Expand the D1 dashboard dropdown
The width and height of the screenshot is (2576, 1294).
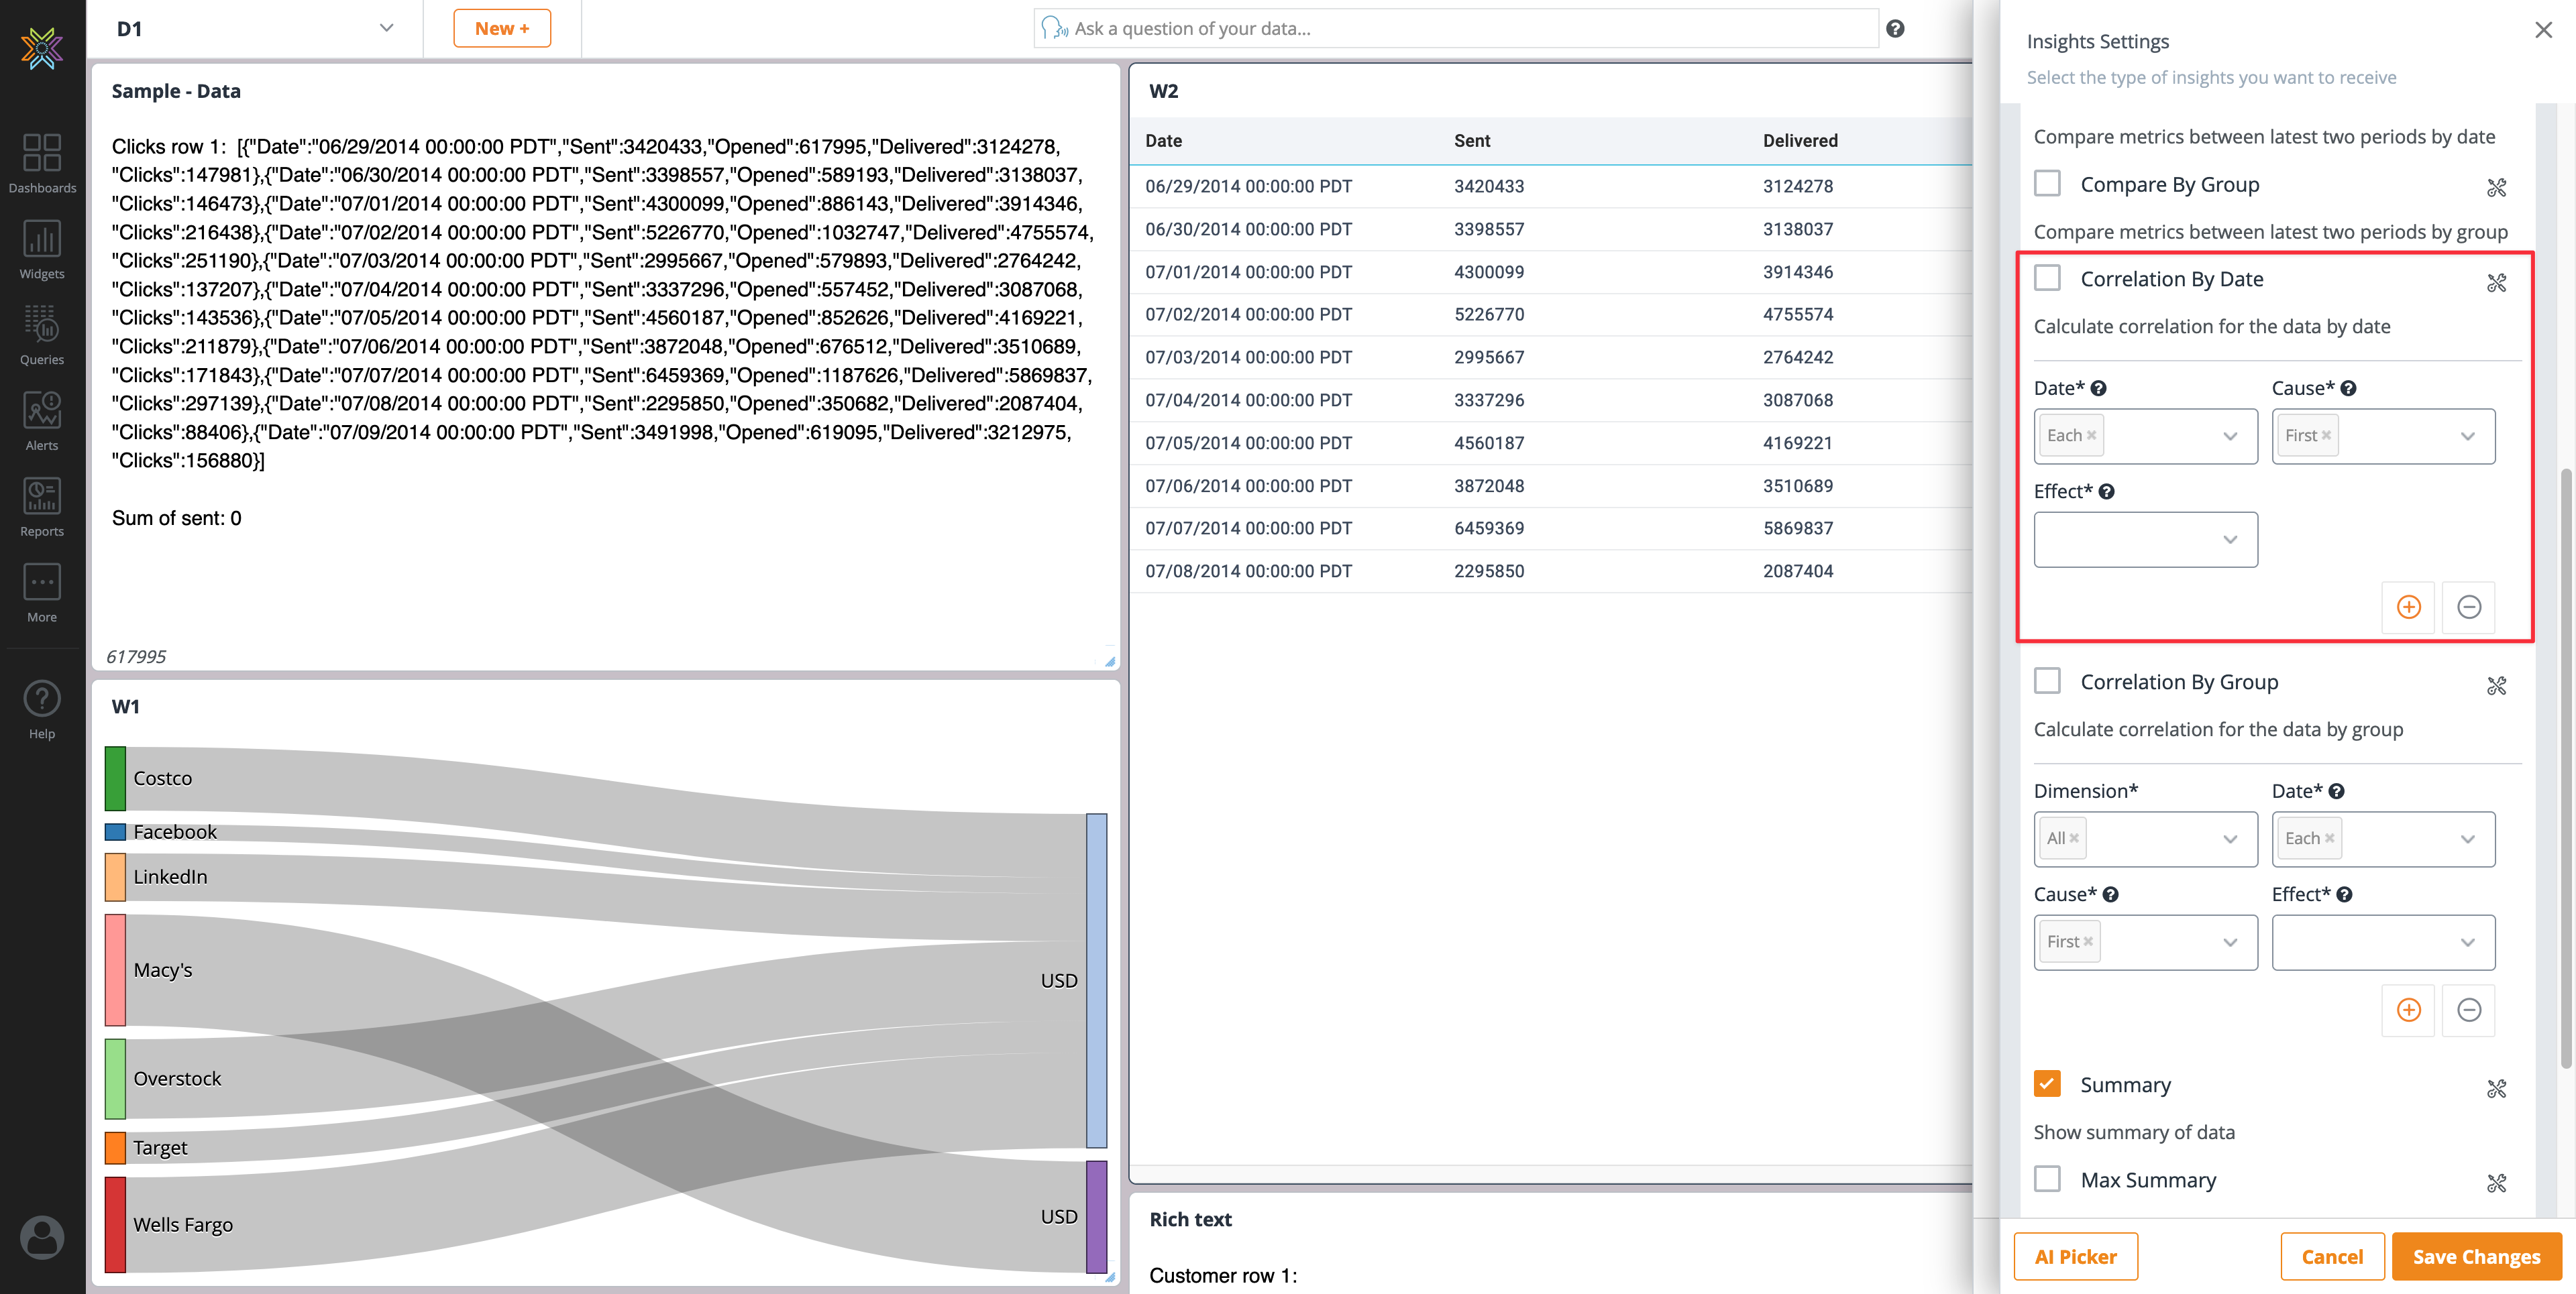pos(386,28)
